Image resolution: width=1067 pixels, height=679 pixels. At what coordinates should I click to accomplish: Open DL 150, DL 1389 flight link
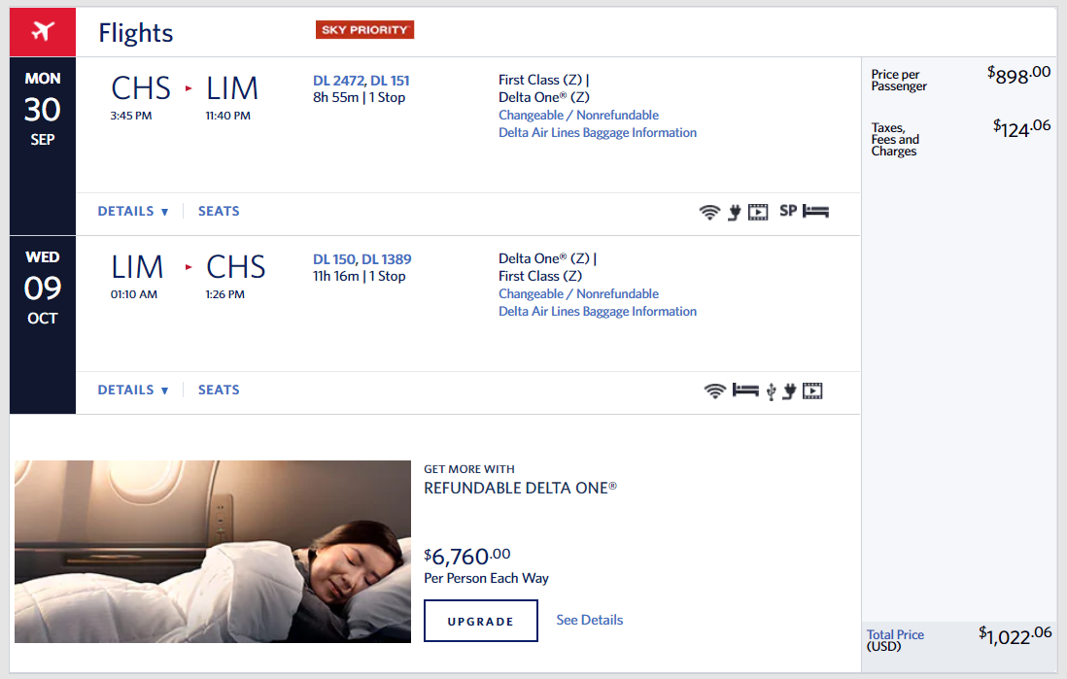pyautogui.click(x=362, y=259)
